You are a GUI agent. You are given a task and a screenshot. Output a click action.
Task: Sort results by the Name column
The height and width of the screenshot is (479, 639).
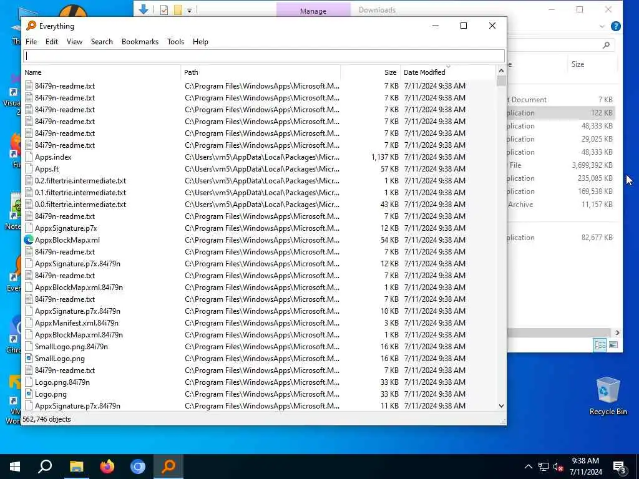pyautogui.click(x=101, y=72)
